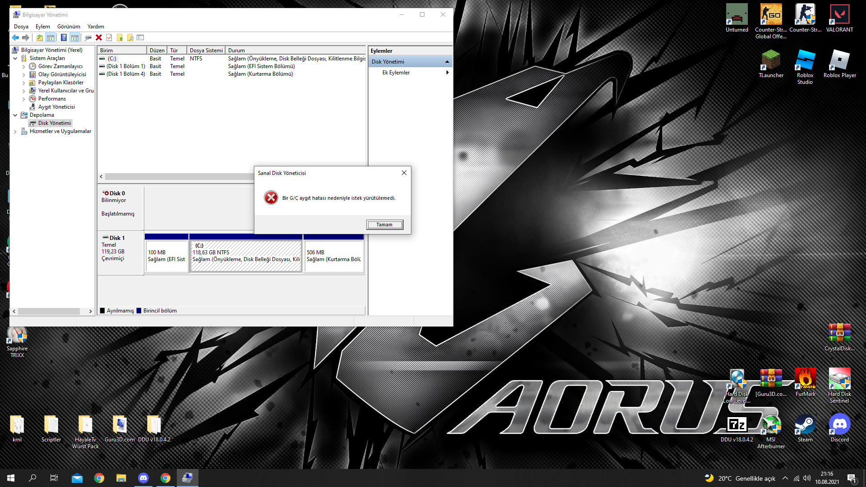Sort by the Birim column header
This screenshot has height=487, width=866.
click(122, 51)
